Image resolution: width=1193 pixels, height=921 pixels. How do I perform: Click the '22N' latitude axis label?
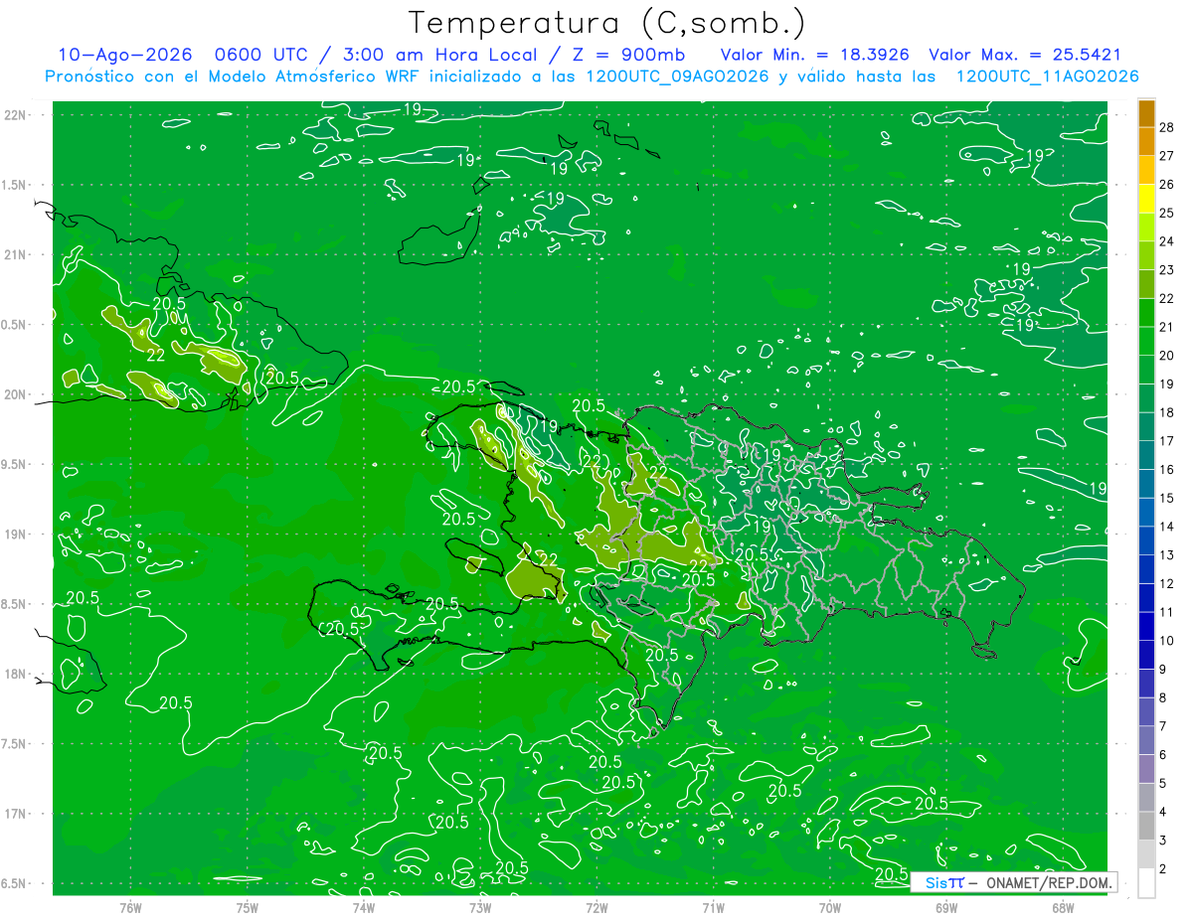(14, 115)
